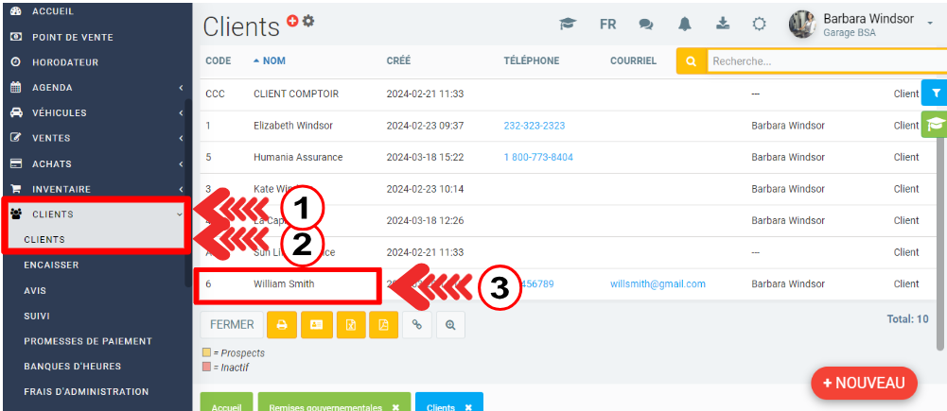Expand the Inventaire sidebar menu
Viewport: 947px width, 411px height.
pyautogui.click(x=95, y=189)
